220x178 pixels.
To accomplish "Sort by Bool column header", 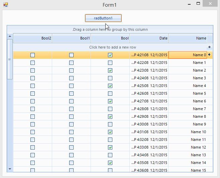I will tap(110, 38).
